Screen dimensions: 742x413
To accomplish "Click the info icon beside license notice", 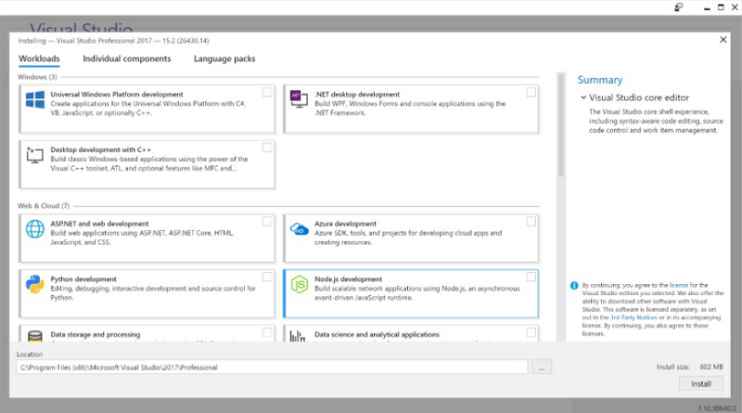I will point(574,286).
